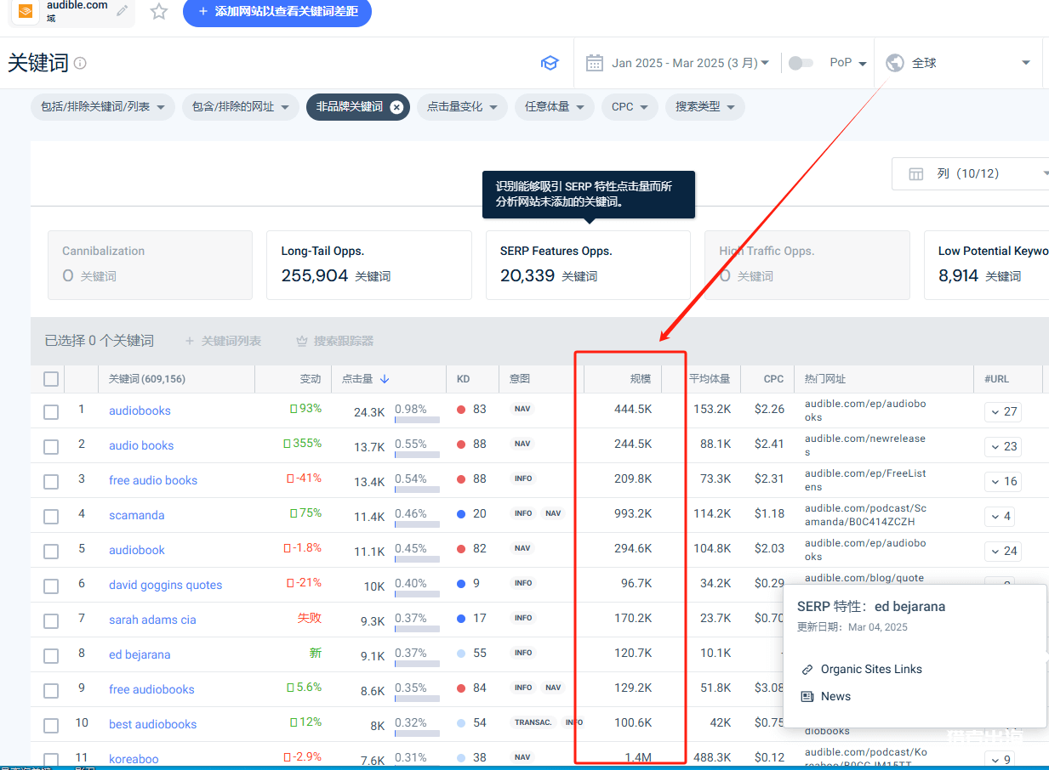This screenshot has width=1049, height=770.
Task: Check the select-all checkbox in table header
Action: pos(51,379)
